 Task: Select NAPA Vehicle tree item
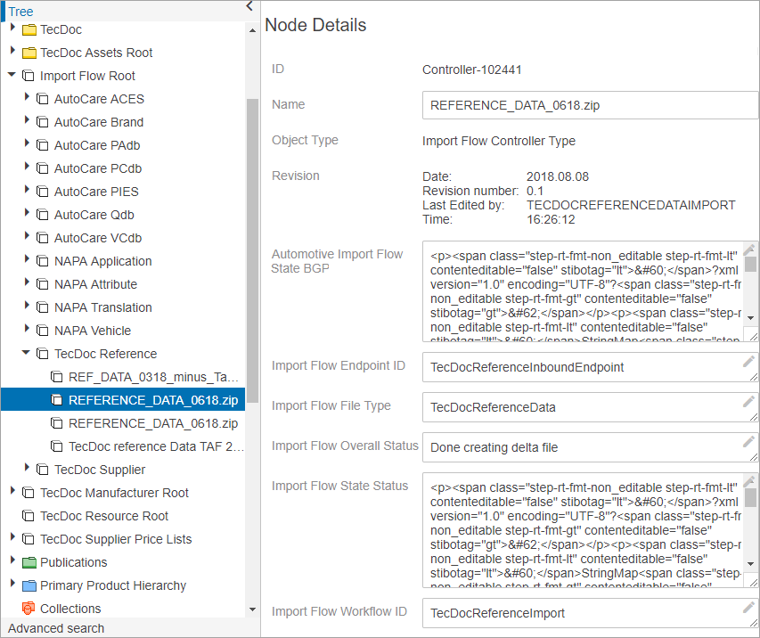coord(93,331)
